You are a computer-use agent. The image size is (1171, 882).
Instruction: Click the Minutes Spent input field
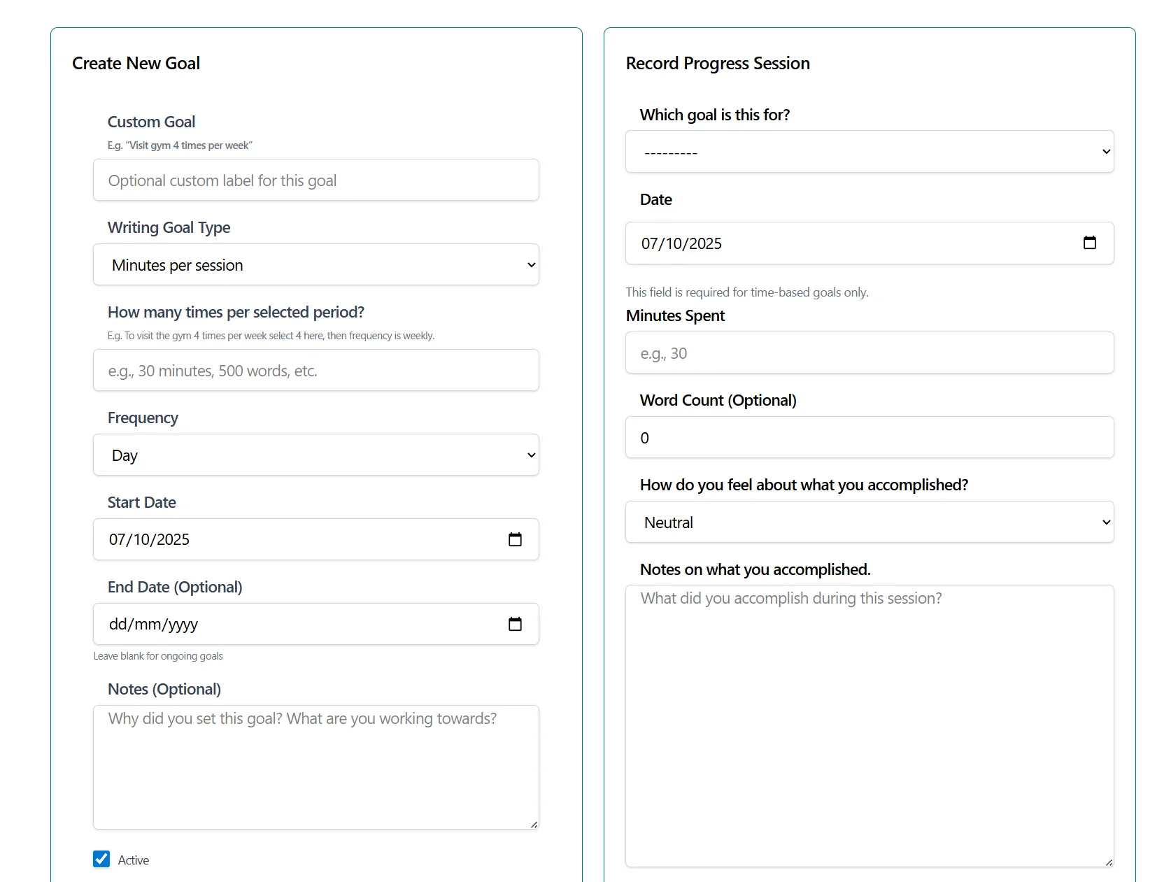click(870, 353)
